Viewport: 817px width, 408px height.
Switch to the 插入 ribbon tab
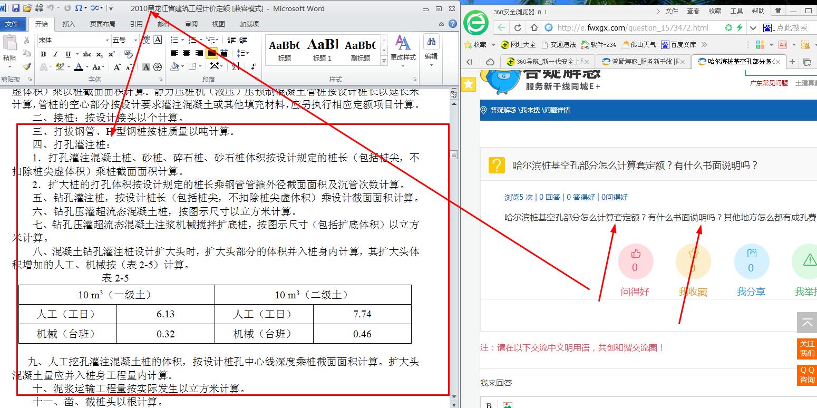pyautogui.click(x=69, y=24)
